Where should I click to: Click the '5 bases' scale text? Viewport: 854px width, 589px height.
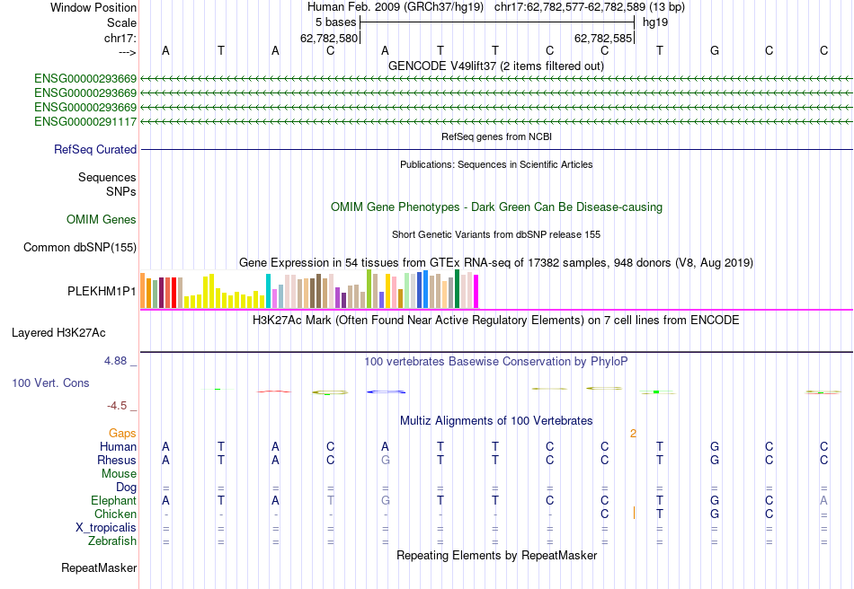[335, 22]
